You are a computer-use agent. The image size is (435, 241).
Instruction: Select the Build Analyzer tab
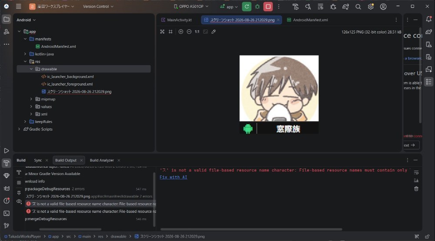pyautogui.click(x=102, y=160)
